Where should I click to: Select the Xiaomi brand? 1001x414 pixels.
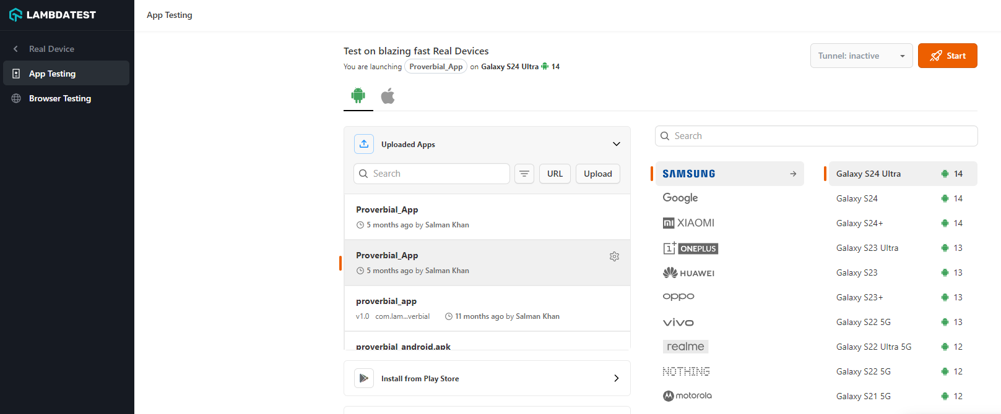(x=688, y=223)
